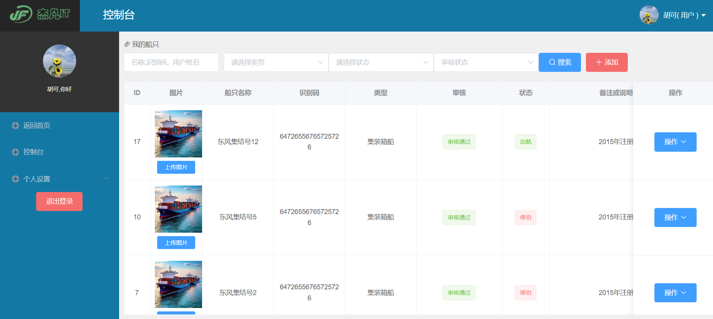Click the 退出登录 button

click(x=59, y=202)
